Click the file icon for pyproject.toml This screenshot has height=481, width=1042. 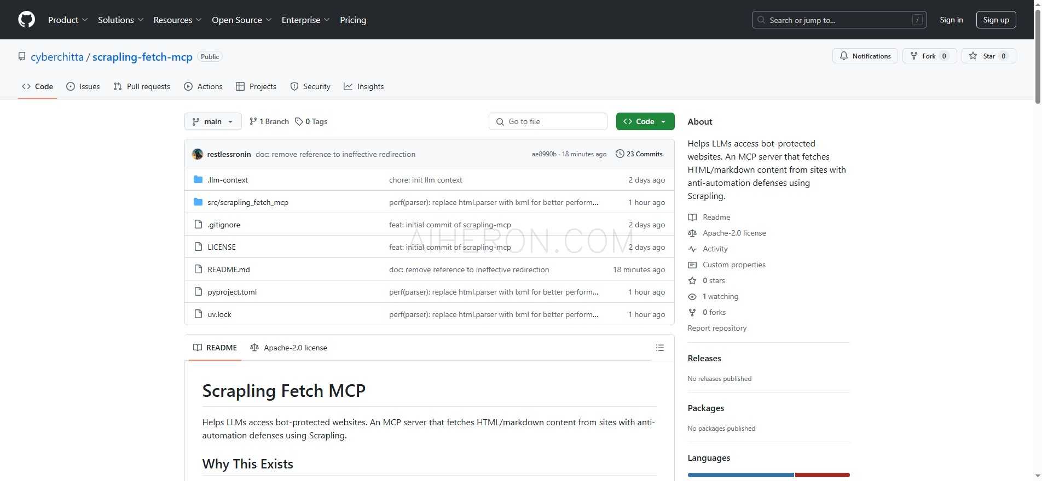point(198,291)
